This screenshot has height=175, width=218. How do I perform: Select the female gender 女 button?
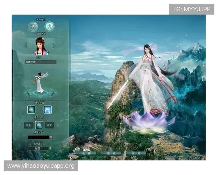[49, 27]
